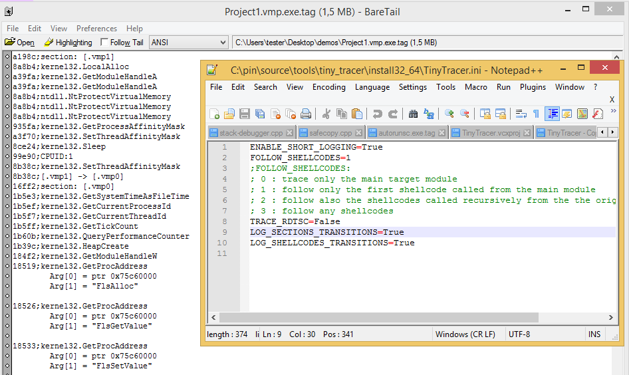Click horizontal scrollbar right arrow in Notepad++
Viewport: 629px width, 375px height.
(610, 318)
